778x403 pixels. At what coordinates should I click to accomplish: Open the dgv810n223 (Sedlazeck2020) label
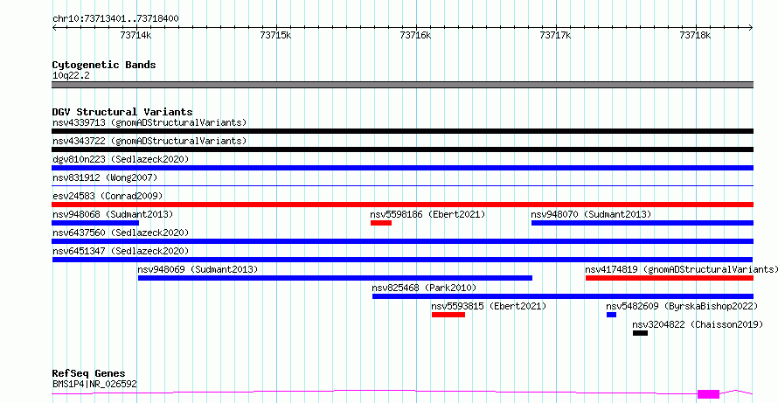pos(121,159)
